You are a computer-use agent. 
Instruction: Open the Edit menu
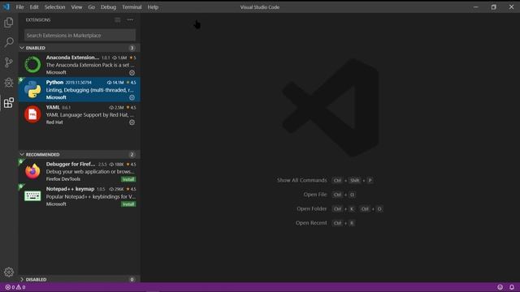coord(34,7)
